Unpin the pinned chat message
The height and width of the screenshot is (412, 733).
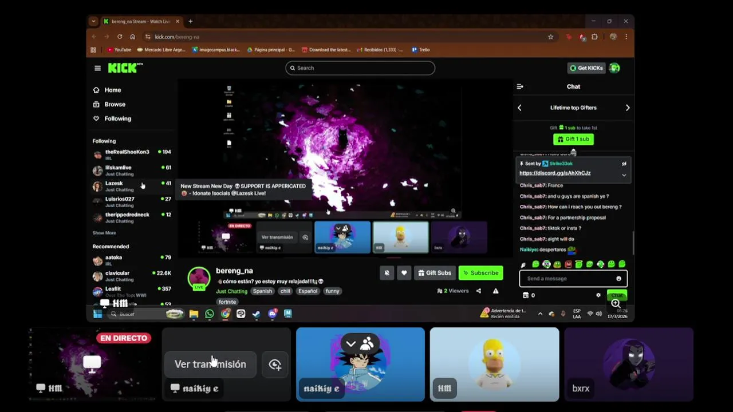click(x=624, y=164)
